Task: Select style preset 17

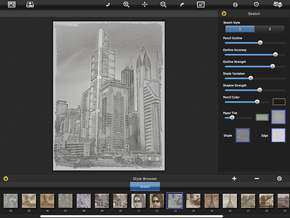Action: tap(248, 201)
